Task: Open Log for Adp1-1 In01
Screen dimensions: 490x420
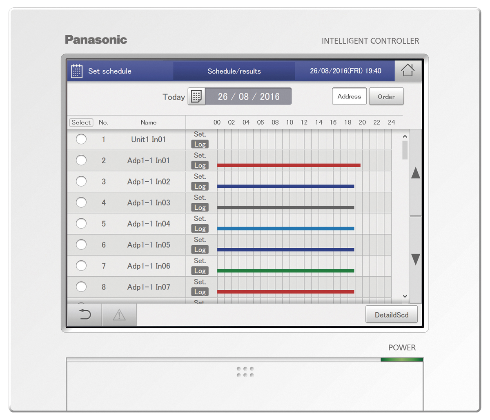Action: click(x=200, y=165)
